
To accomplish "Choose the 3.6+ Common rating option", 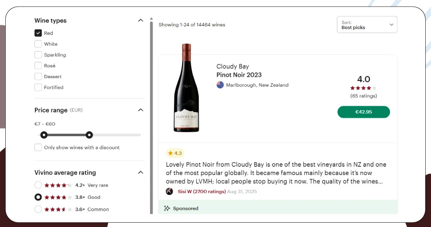I will point(38,209).
